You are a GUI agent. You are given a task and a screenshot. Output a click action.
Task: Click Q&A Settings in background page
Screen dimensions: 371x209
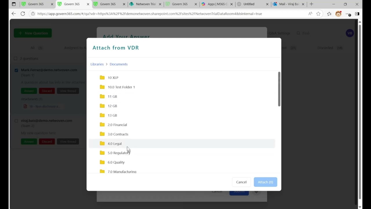point(279,33)
